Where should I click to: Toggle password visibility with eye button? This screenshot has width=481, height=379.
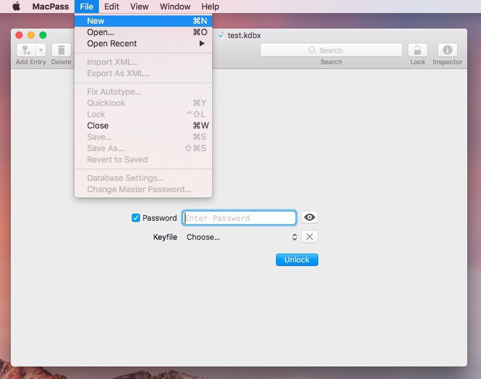pyautogui.click(x=309, y=217)
